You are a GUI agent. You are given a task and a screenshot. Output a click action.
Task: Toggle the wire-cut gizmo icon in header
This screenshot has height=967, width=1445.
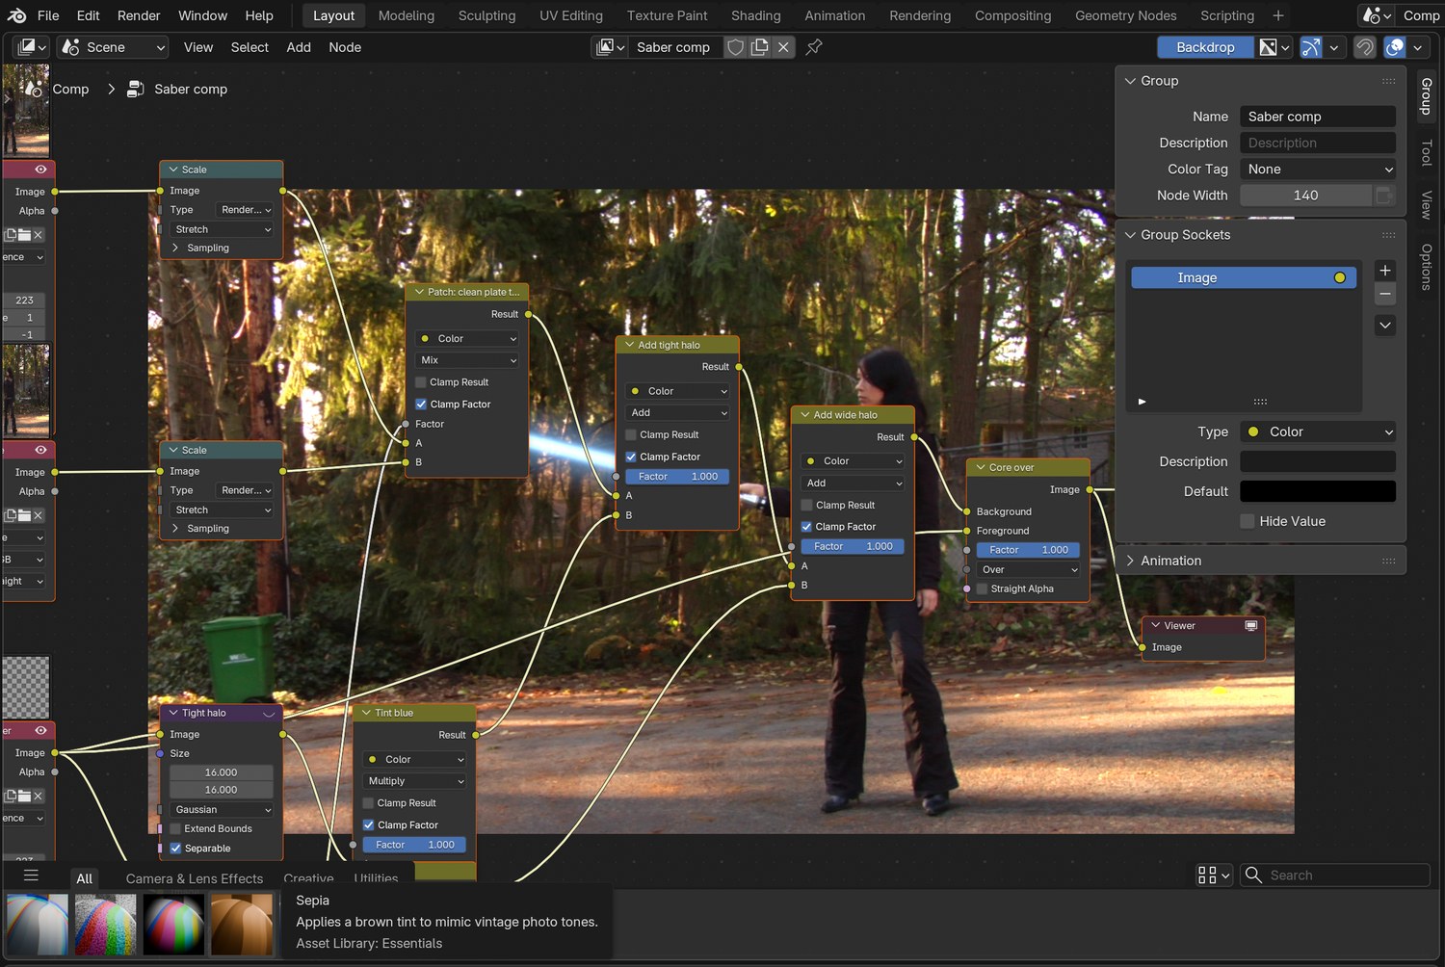[x=1311, y=47]
